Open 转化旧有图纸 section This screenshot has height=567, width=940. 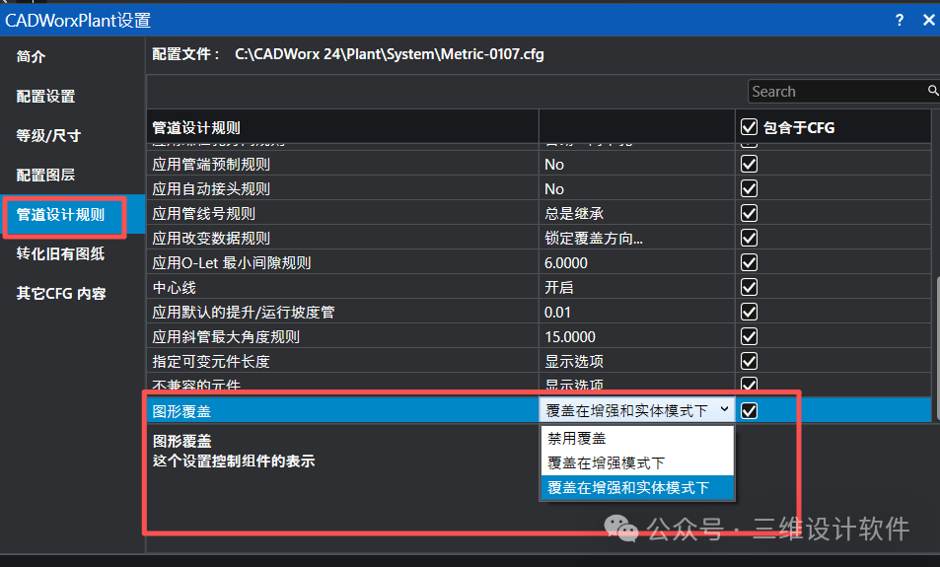point(60,253)
